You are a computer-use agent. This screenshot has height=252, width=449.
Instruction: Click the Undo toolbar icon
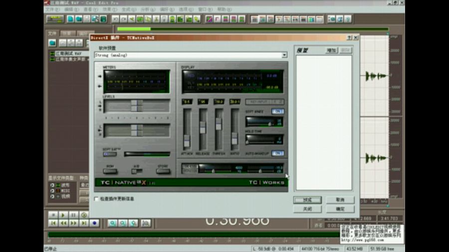(115, 19)
